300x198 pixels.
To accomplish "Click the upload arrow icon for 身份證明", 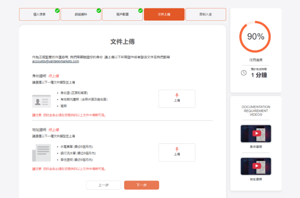I will pos(177,95).
